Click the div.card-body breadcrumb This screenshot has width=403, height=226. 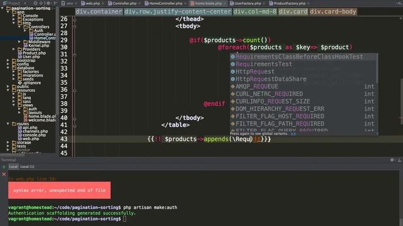click(333, 11)
